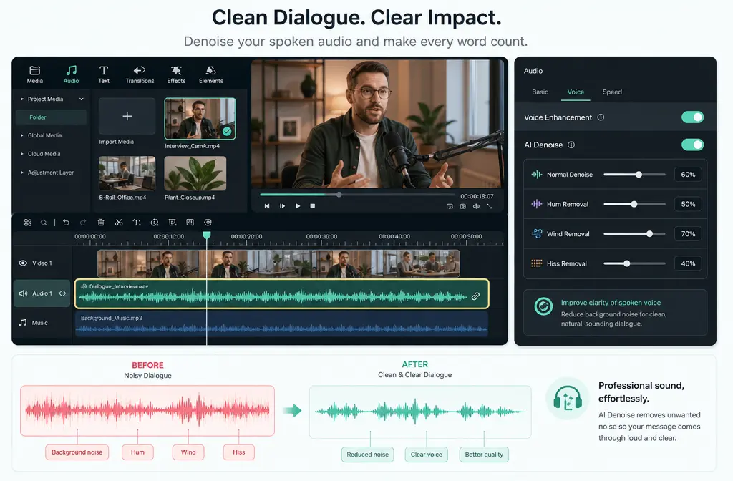
Task: Click the Voice Enhancement info icon
Action: (x=601, y=117)
